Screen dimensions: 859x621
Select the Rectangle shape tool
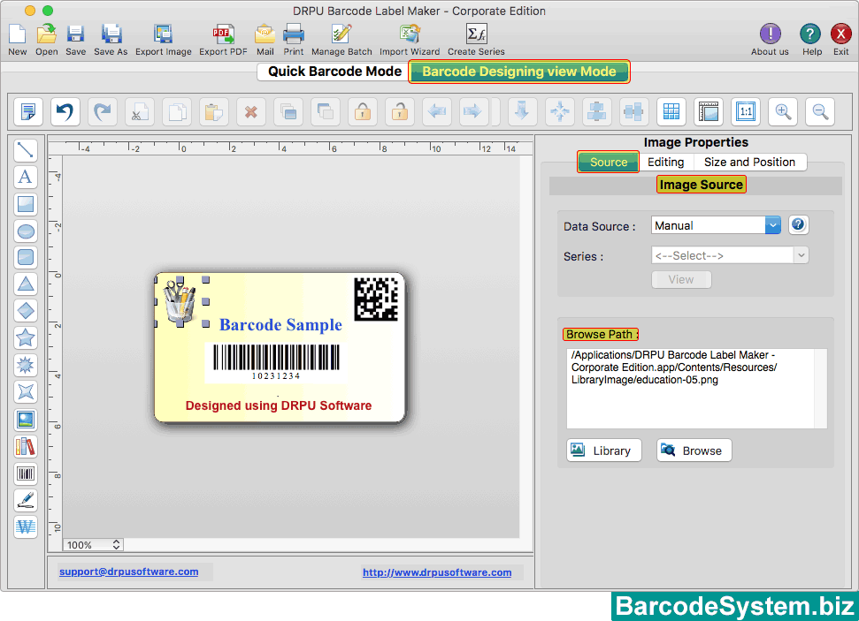click(25, 204)
